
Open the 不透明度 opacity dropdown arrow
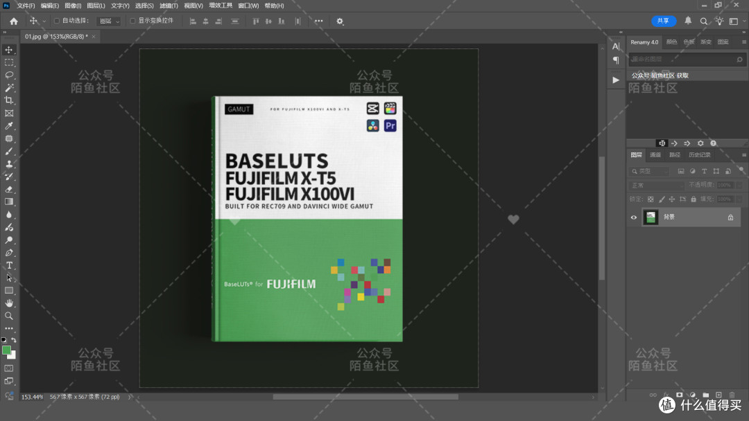click(x=739, y=185)
